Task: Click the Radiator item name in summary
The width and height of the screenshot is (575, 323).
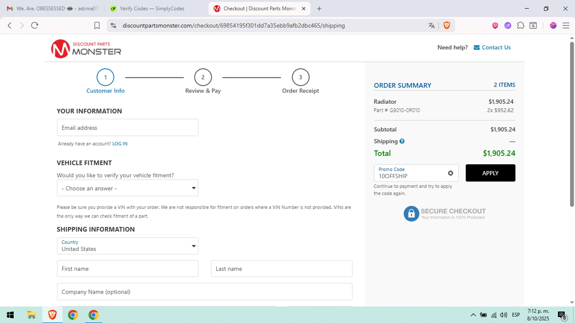Action: click(385, 102)
